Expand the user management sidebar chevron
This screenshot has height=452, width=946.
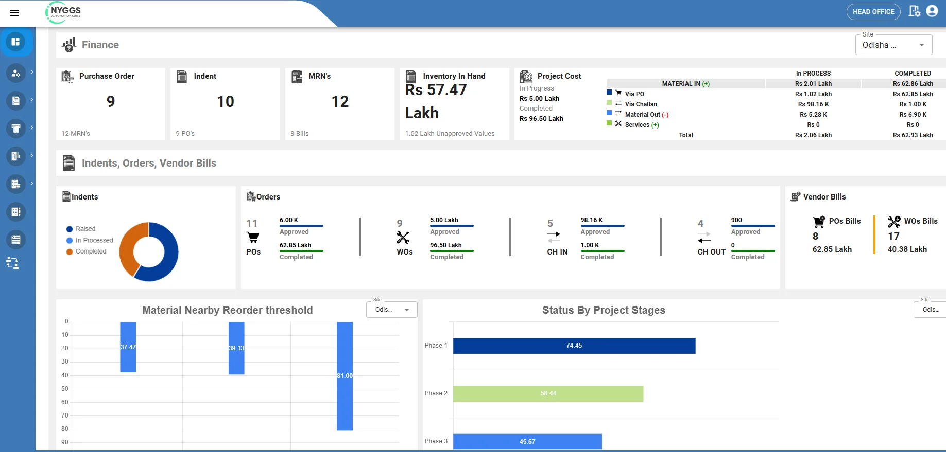point(32,72)
